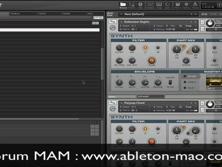
Task: Open the Monitor browser tab
Action: [49, 13]
